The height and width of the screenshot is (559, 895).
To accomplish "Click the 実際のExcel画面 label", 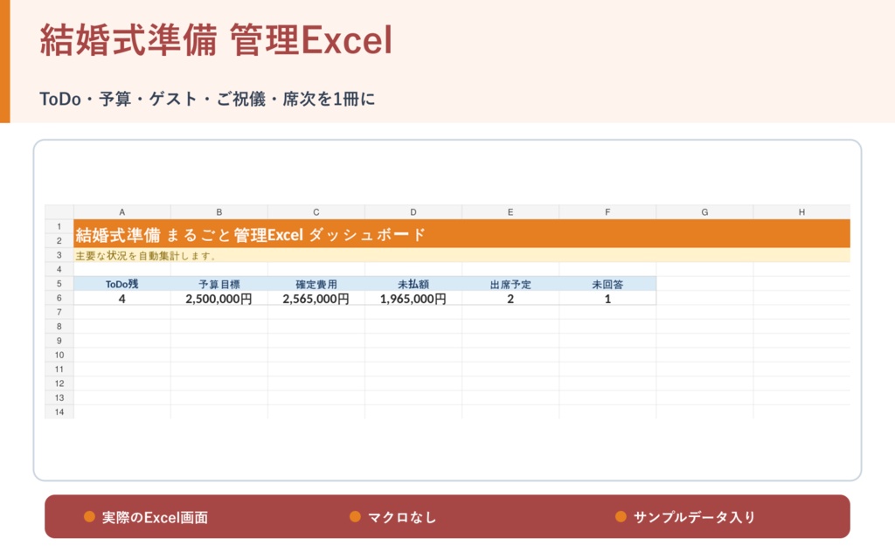I will pos(155,517).
